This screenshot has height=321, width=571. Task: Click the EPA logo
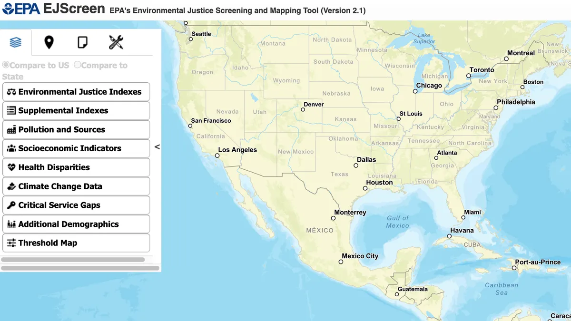[20, 9]
